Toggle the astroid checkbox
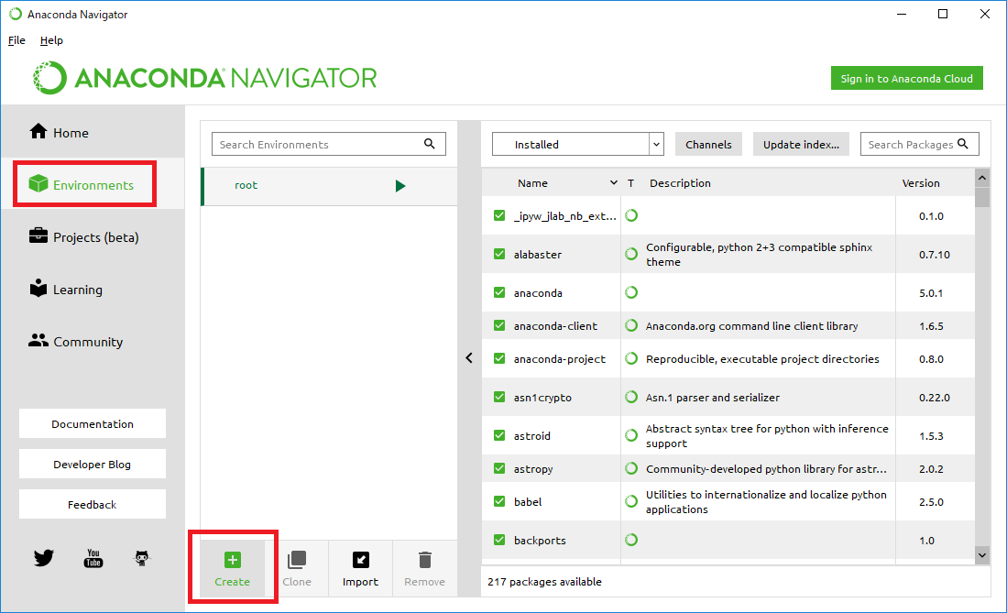1007x613 pixels. tap(499, 435)
